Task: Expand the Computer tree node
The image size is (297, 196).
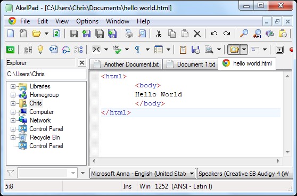Action: click(13, 112)
